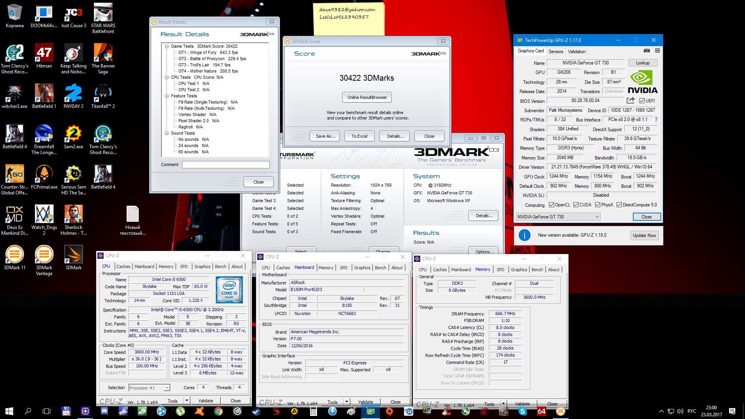Click To Excel button

[359, 136]
